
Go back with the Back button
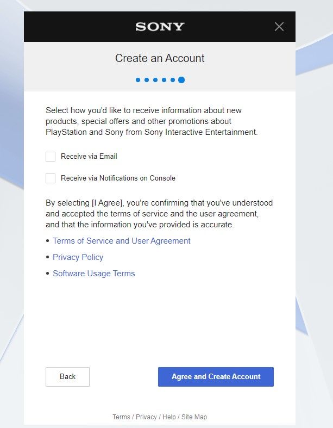pos(67,377)
